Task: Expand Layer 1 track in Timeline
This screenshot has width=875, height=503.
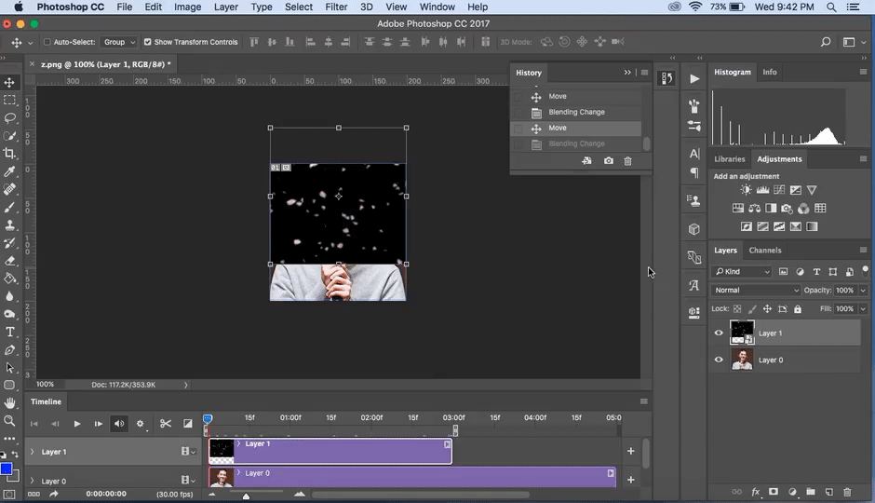Action: click(33, 452)
